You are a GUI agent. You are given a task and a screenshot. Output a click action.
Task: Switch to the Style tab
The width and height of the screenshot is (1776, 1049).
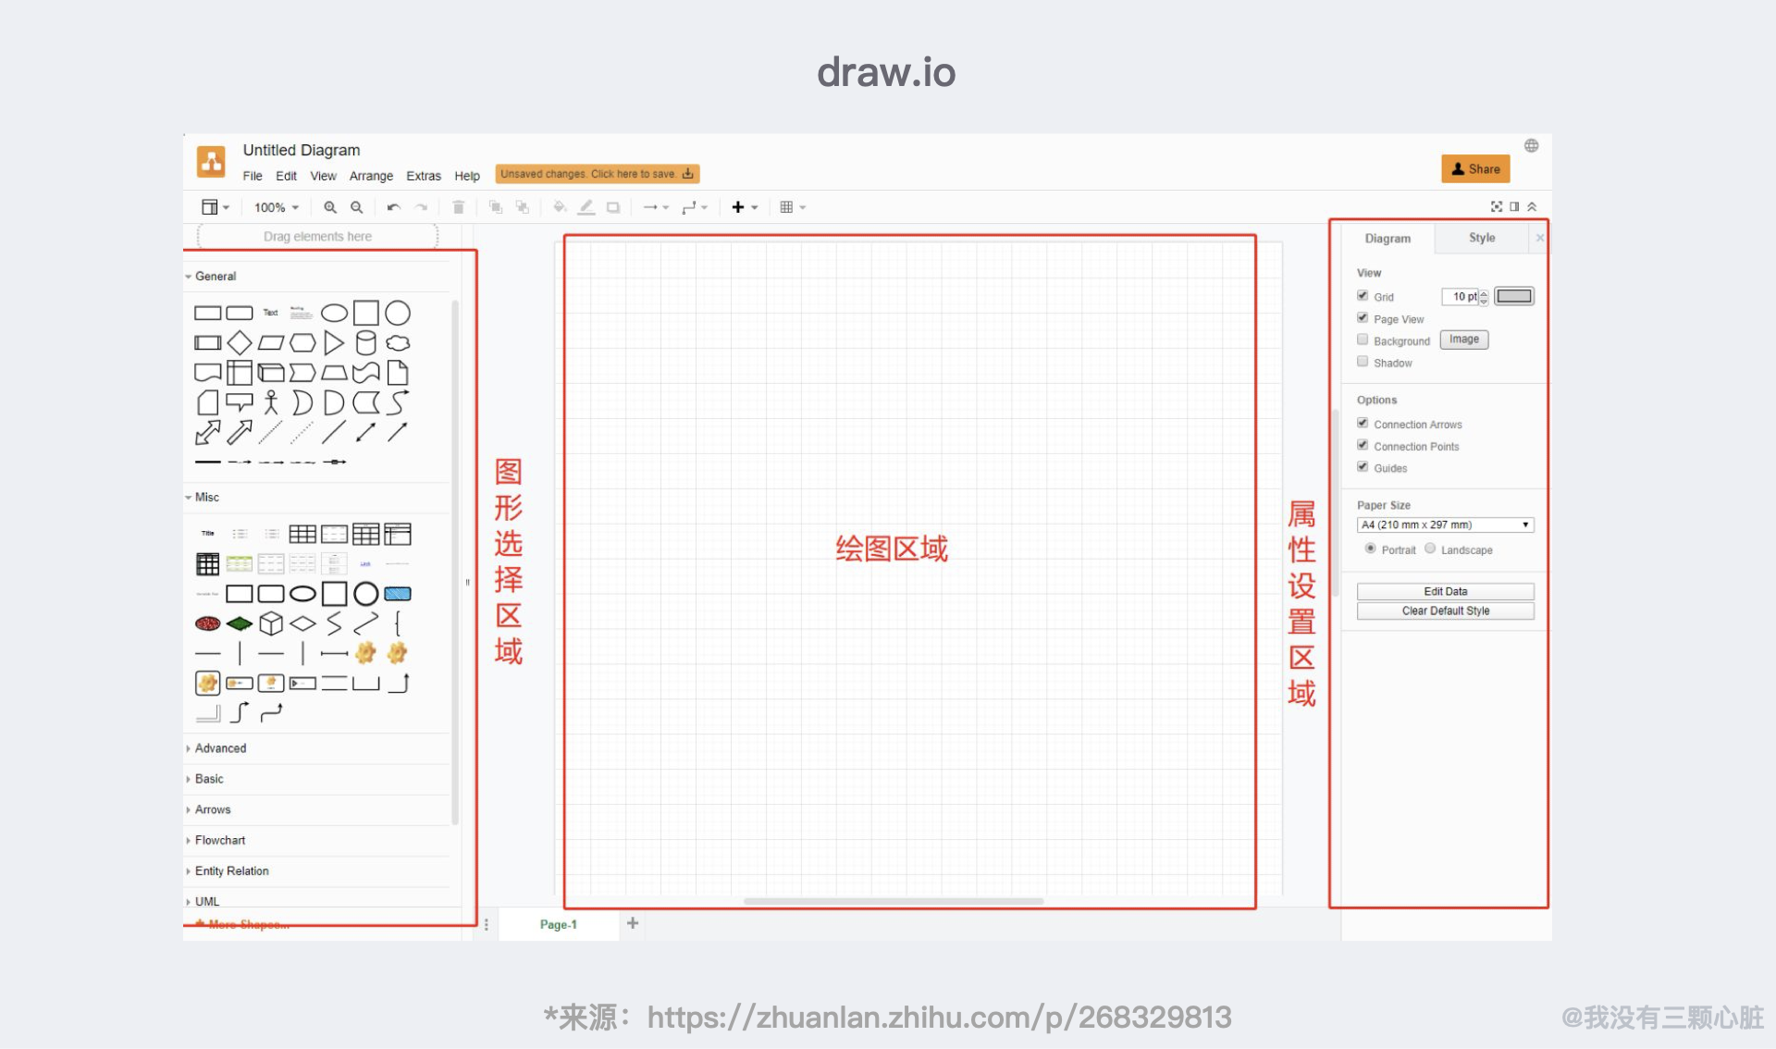click(x=1481, y=238)
